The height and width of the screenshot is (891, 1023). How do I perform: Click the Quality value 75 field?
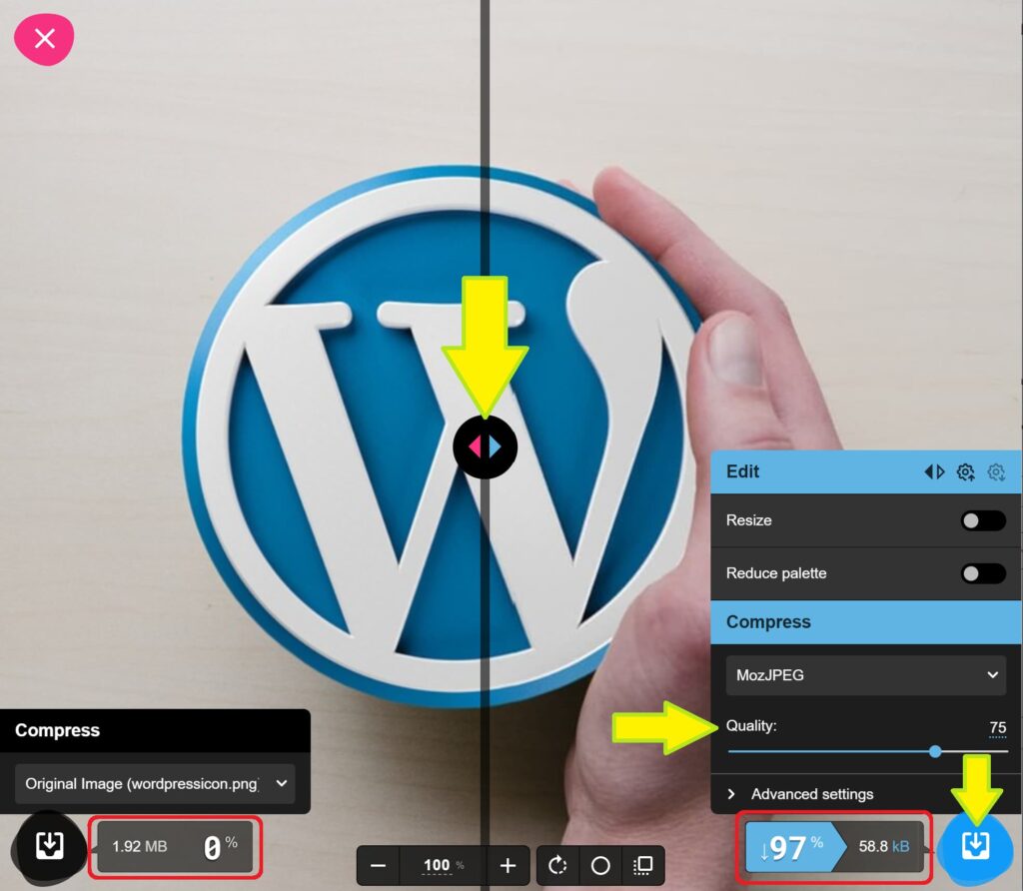(x=998, y=727)
